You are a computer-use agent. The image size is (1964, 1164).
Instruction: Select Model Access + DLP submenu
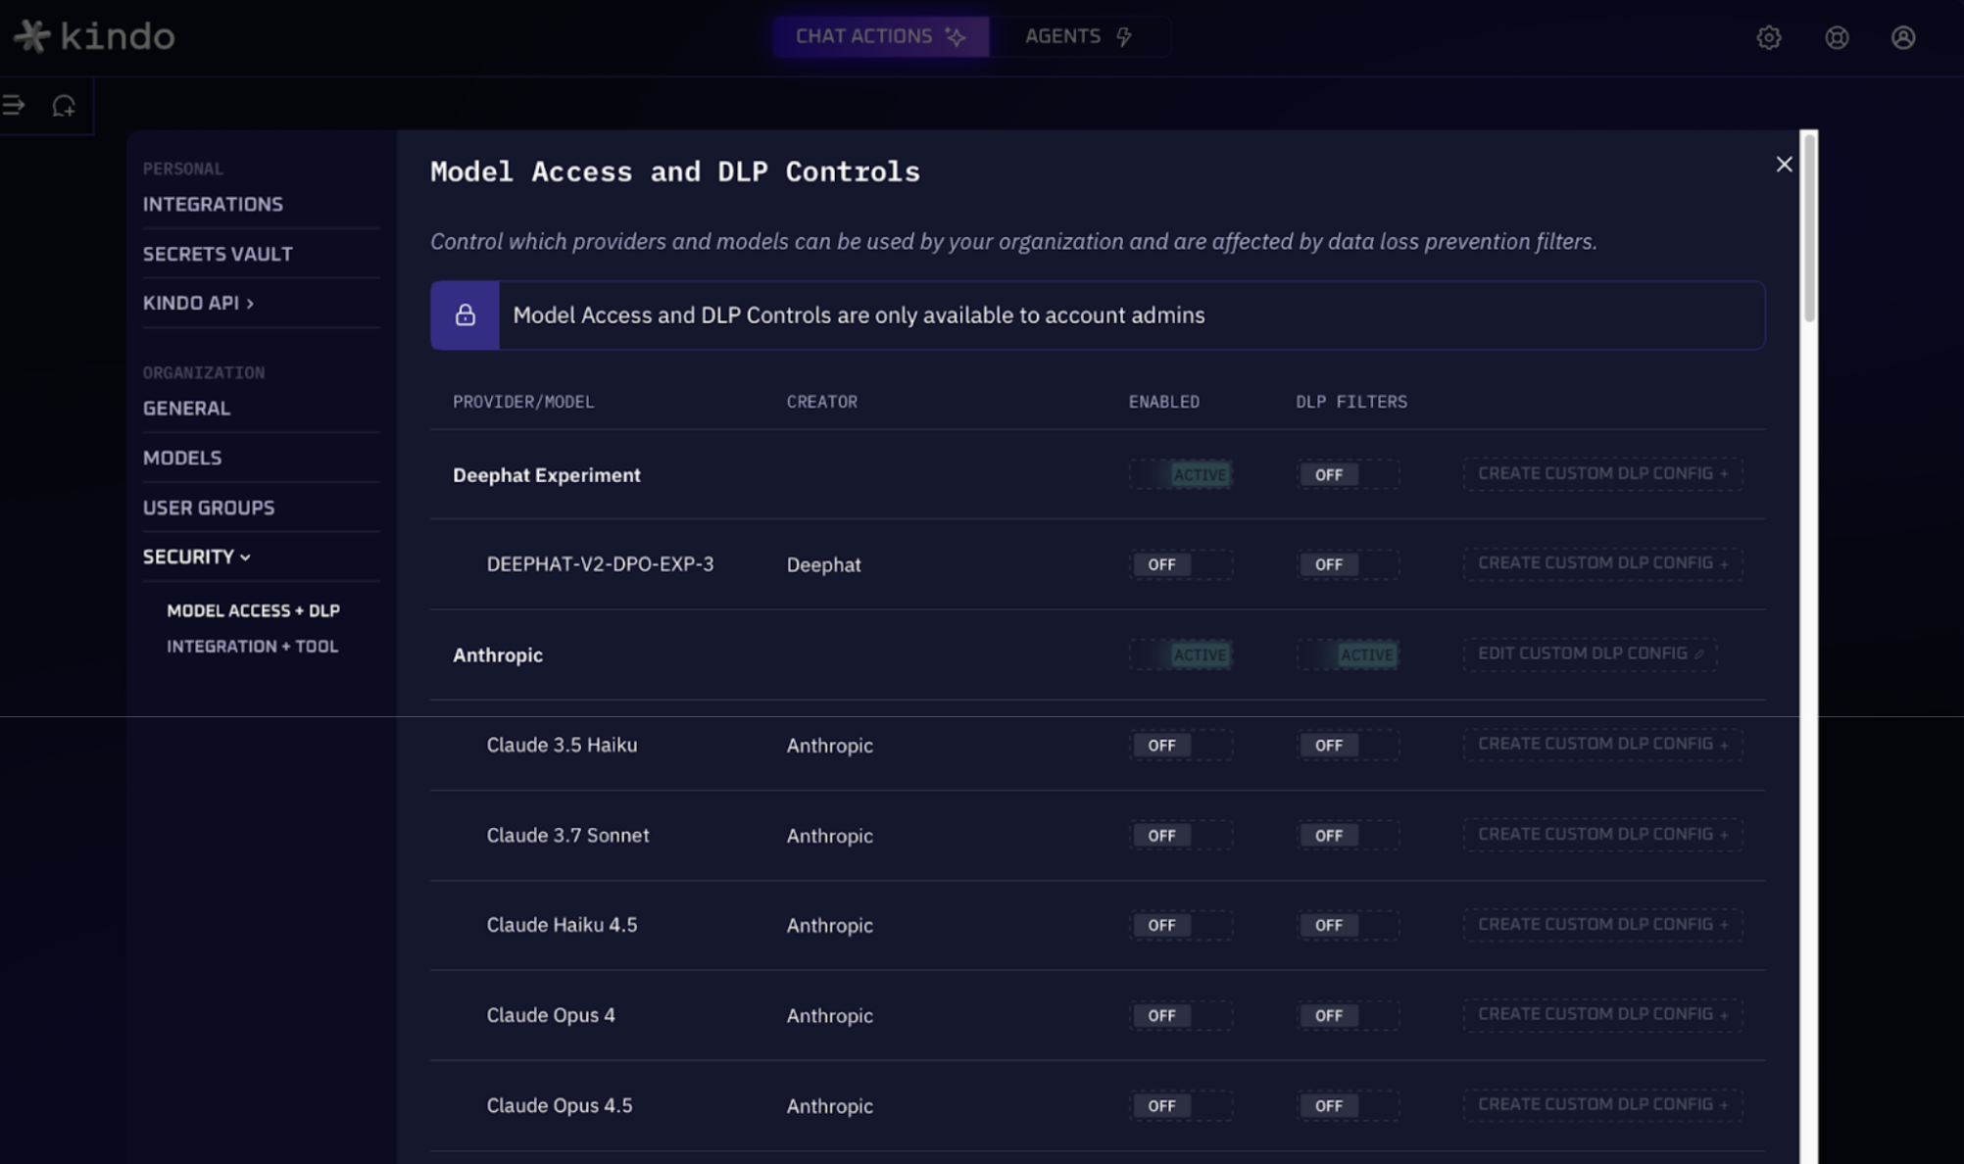(x=253, y=610)
